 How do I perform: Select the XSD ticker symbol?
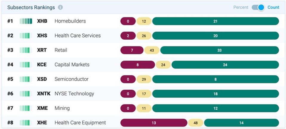click(42, 79)
